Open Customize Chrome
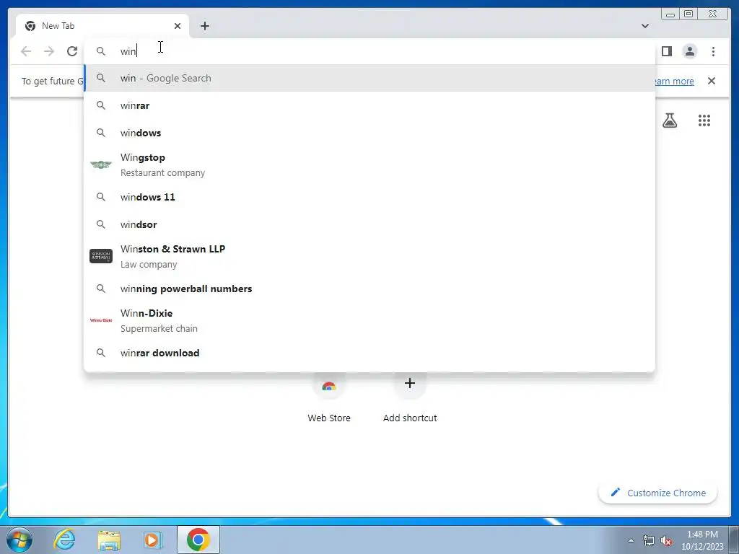Viewport: 739px width, 554px height. pyautogui.click(x=658, y=493)
